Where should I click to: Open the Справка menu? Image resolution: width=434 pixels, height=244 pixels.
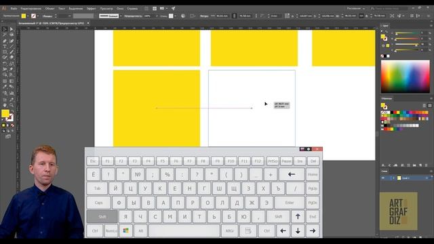[x=132, y=9]
